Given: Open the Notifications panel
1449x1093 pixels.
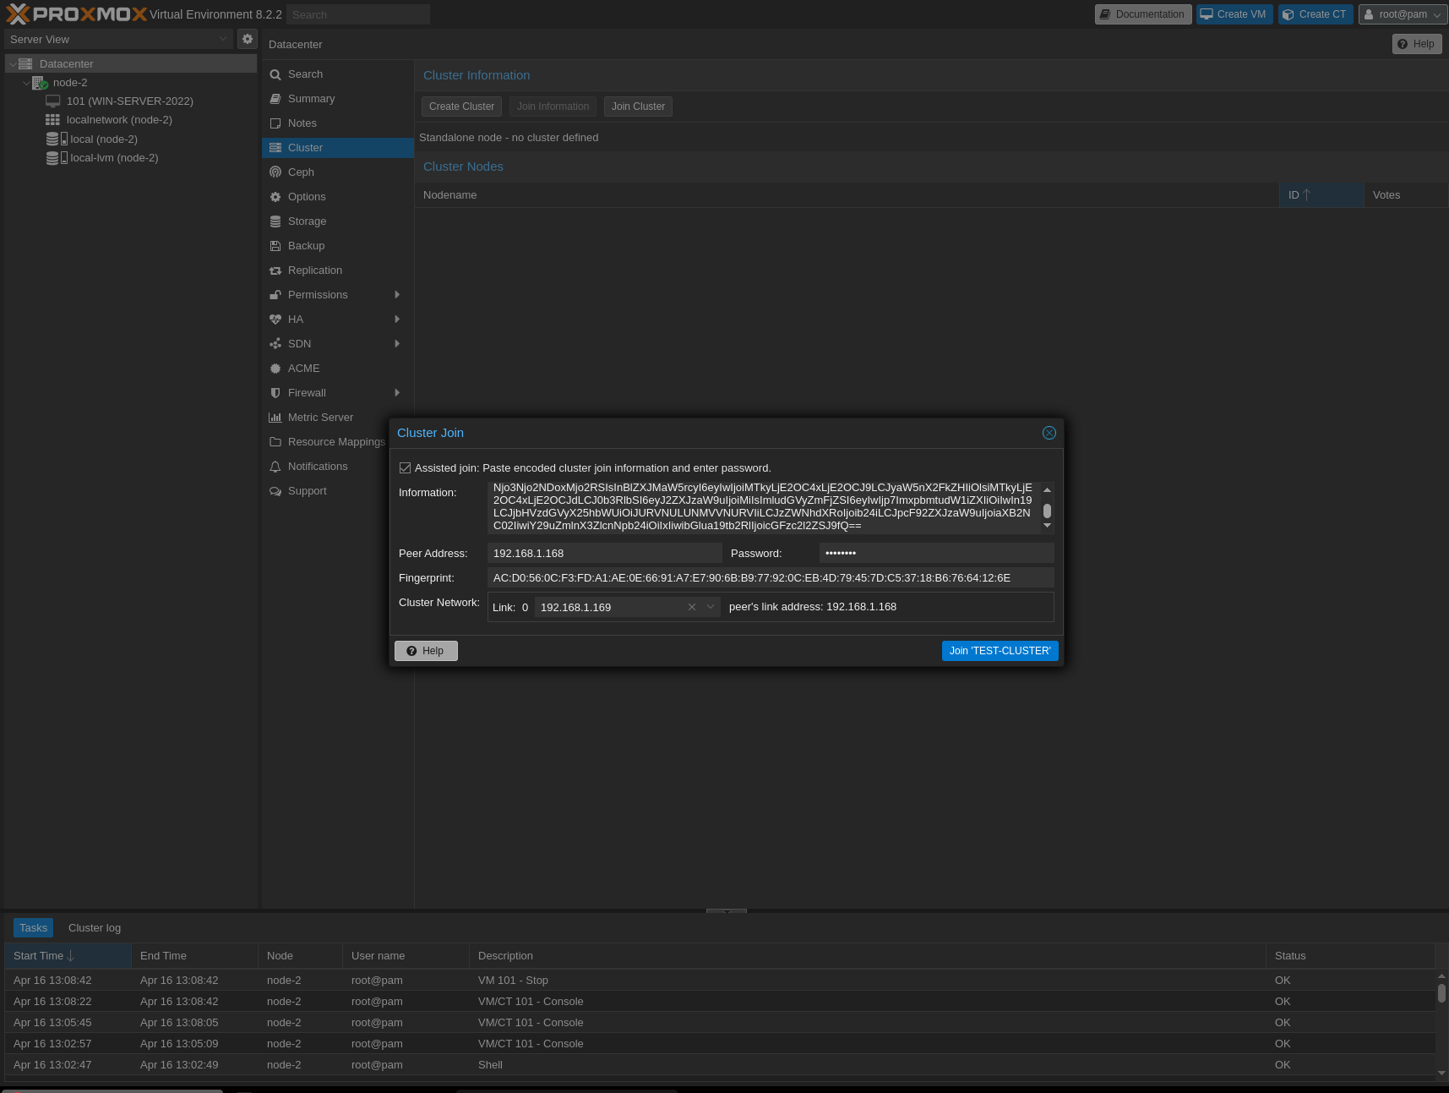Looking at the screenshot, I should click(318, 466).
